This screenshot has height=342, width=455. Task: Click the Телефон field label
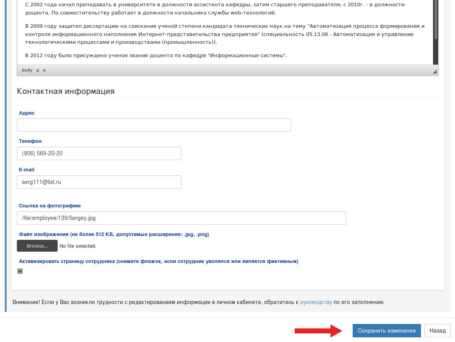coord(30,141)
